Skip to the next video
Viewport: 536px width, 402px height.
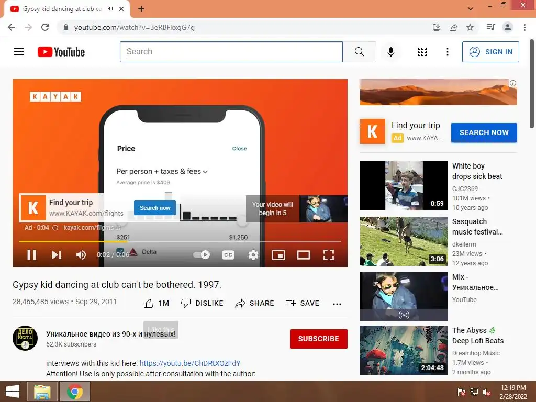coord(57,255)
